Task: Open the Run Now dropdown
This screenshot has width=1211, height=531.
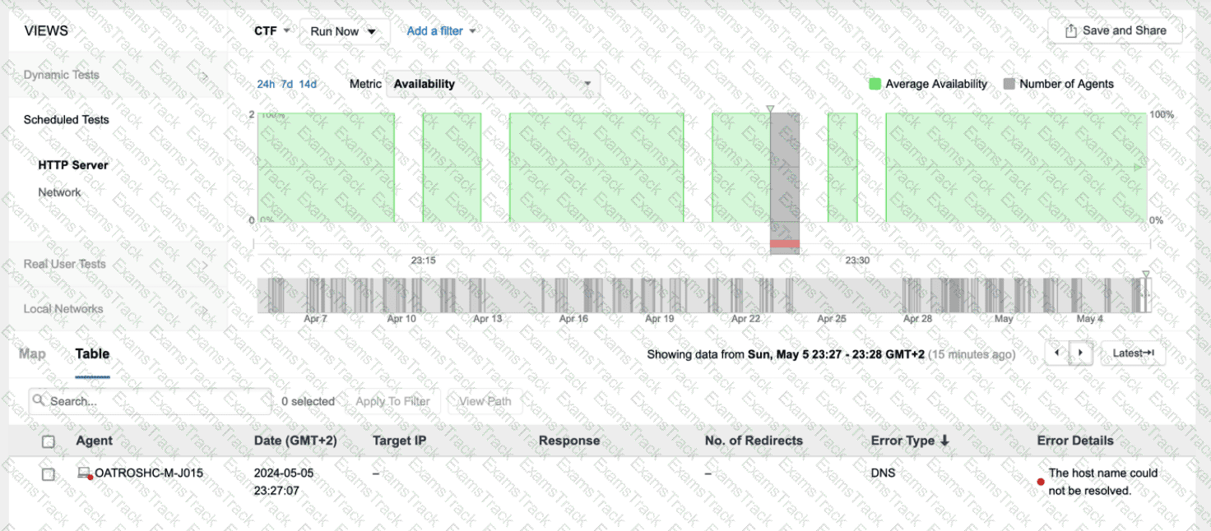Action: 344,31
